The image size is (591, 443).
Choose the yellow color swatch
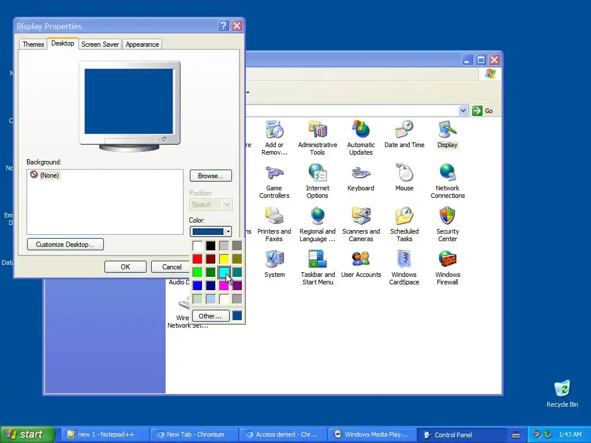click(x=224, y=259)
